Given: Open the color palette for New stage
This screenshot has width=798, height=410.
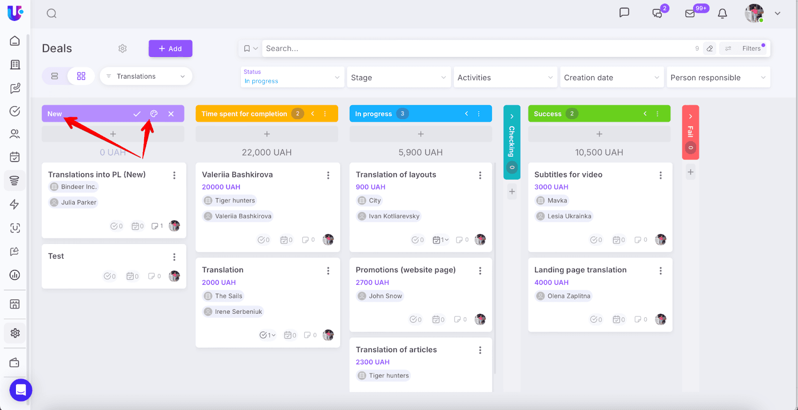Looking at the screenshot, I should click(154, 114).
